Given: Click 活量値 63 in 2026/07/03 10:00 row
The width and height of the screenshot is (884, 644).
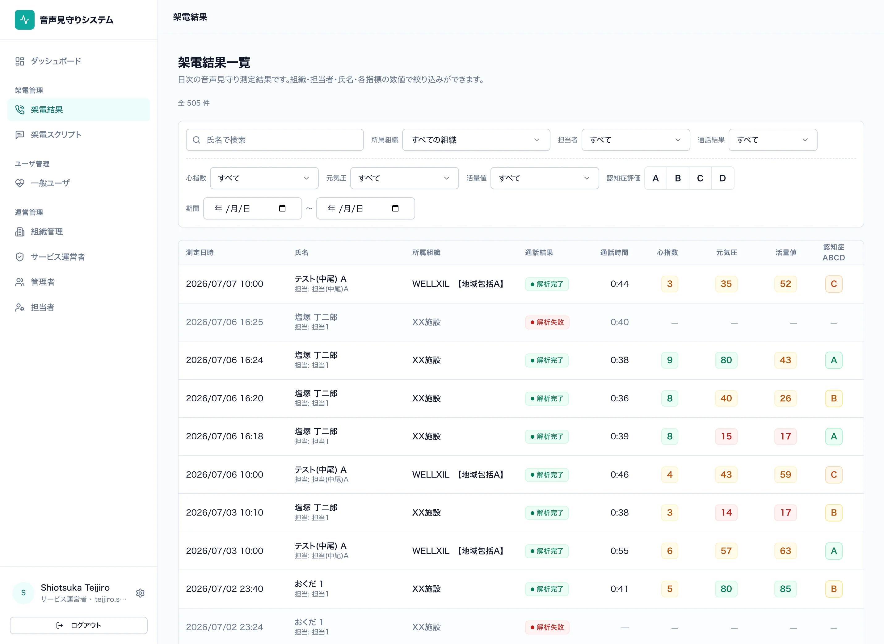Looking at the screenshot, I should point(785,551).
